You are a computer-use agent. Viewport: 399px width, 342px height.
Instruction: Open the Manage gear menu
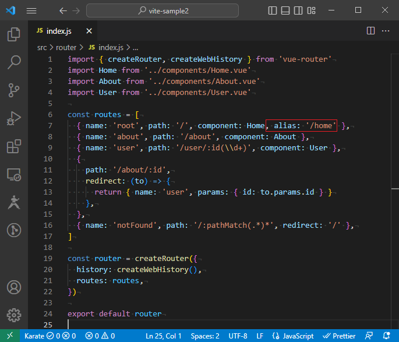click(14, 315)
